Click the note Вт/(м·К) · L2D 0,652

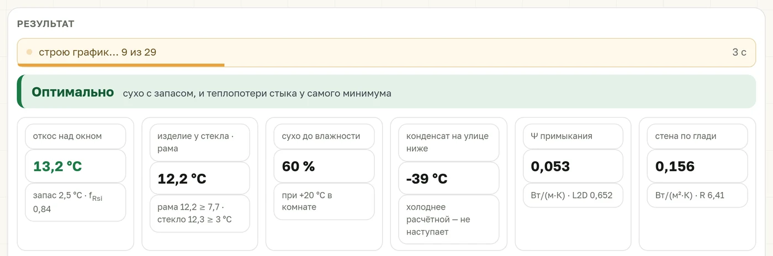coord(571,195)
